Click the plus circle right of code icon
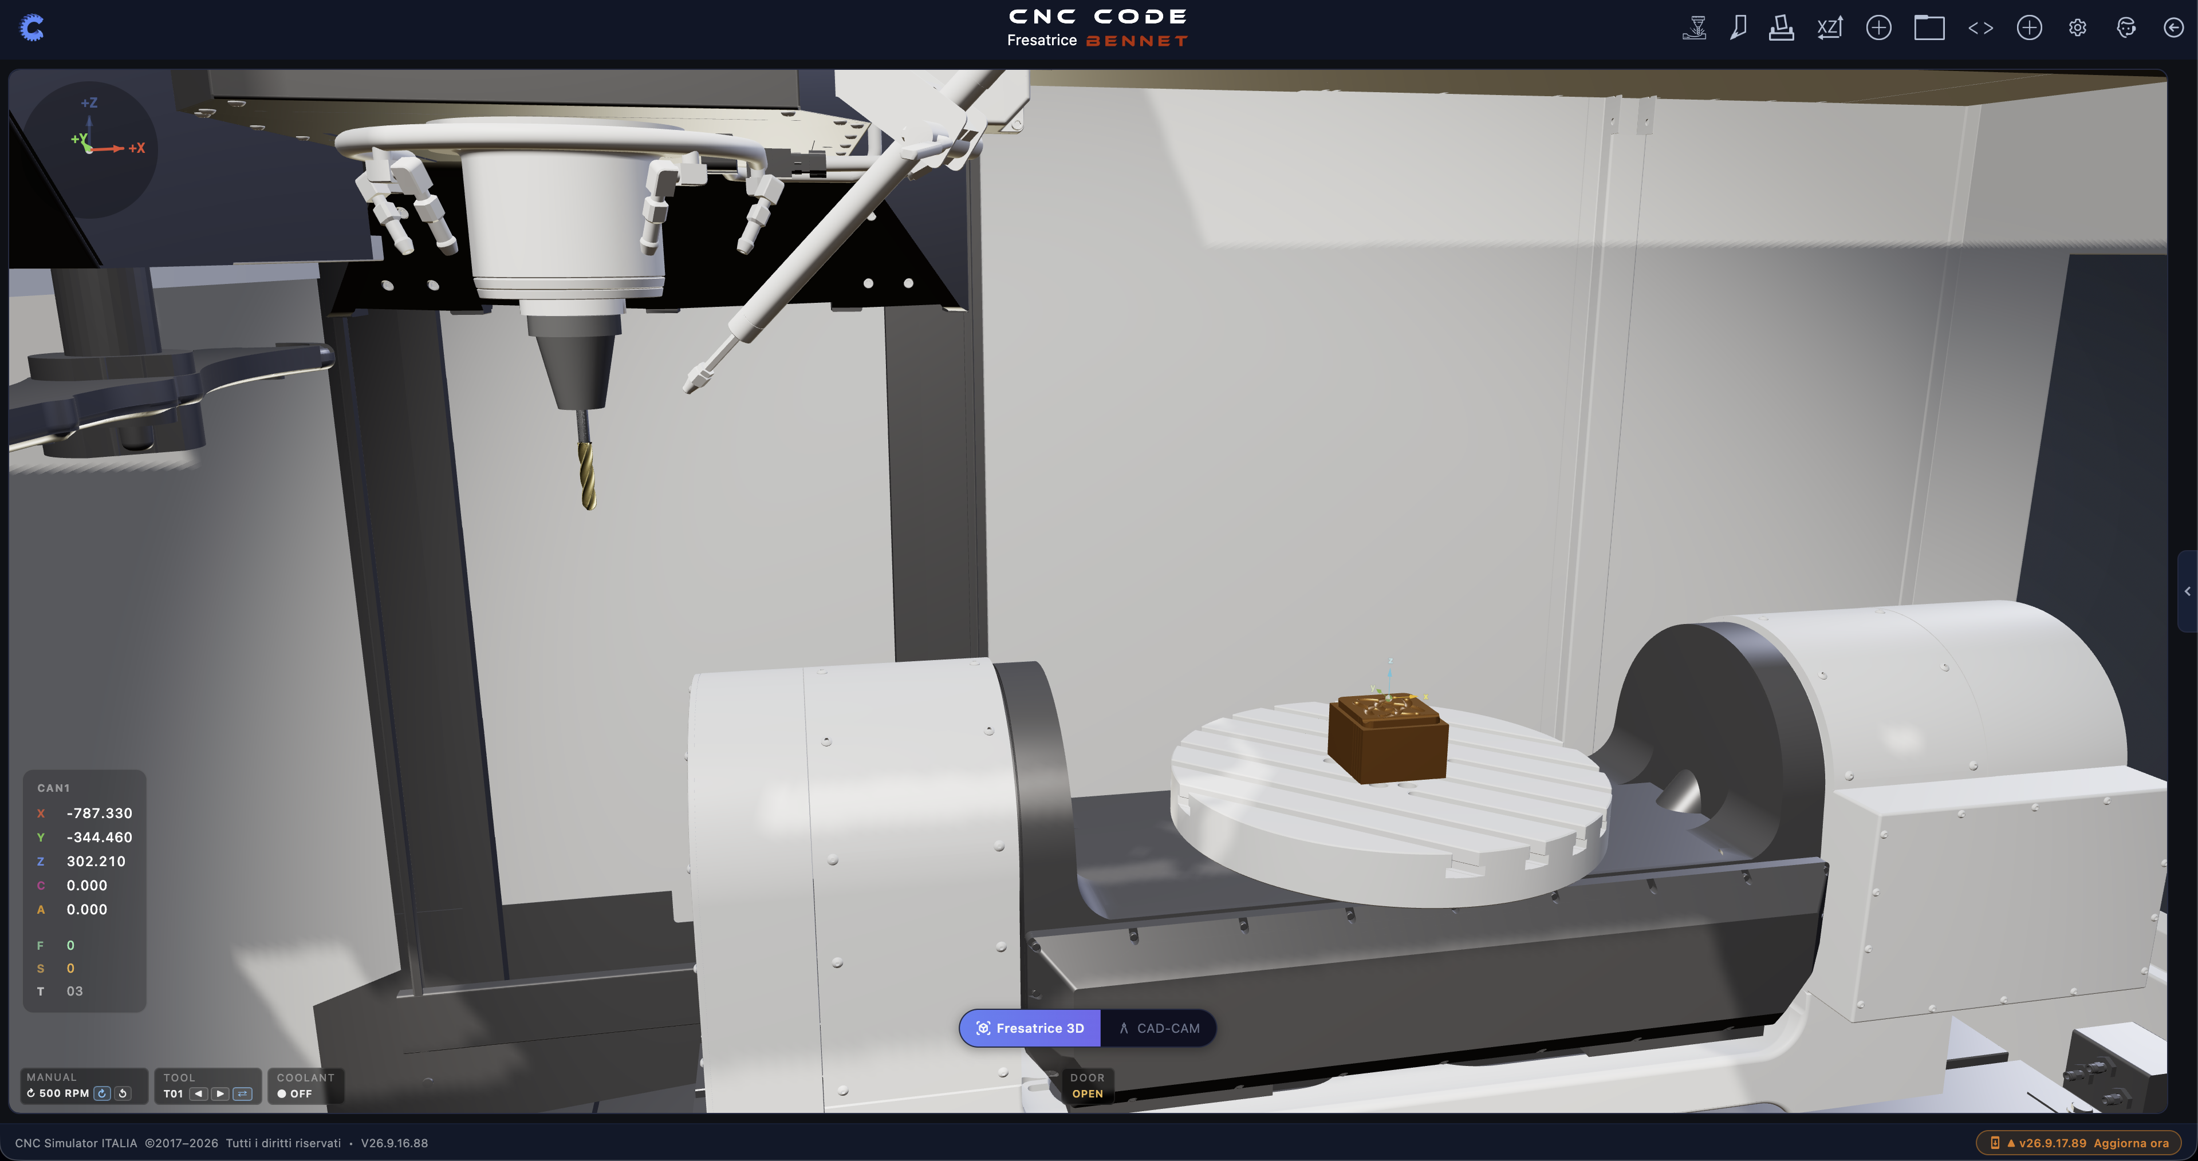Viewport: 2198px width, 1161px height. [x=2029, y=28]
